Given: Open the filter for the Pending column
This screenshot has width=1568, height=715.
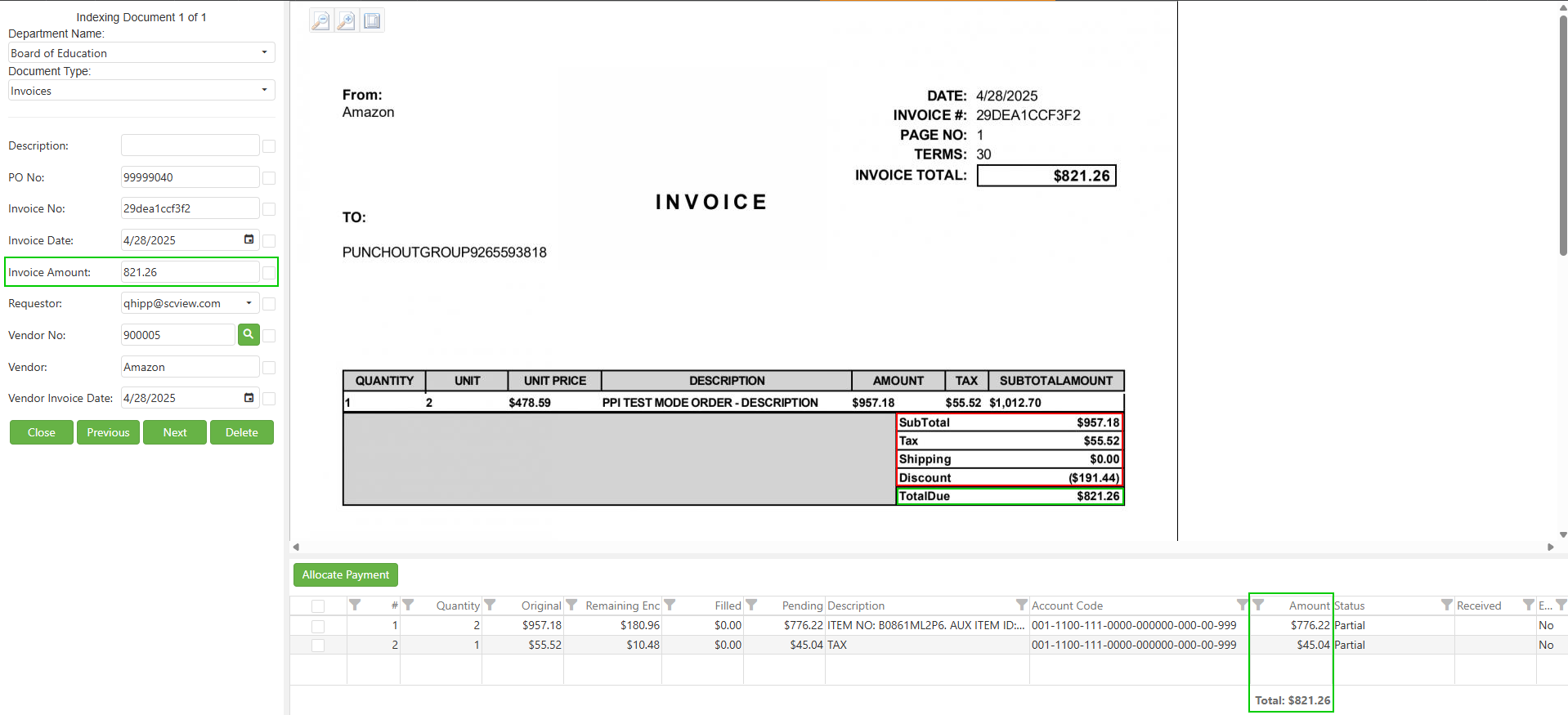Looking at the screenshot, I should click(x=751, y=605).
